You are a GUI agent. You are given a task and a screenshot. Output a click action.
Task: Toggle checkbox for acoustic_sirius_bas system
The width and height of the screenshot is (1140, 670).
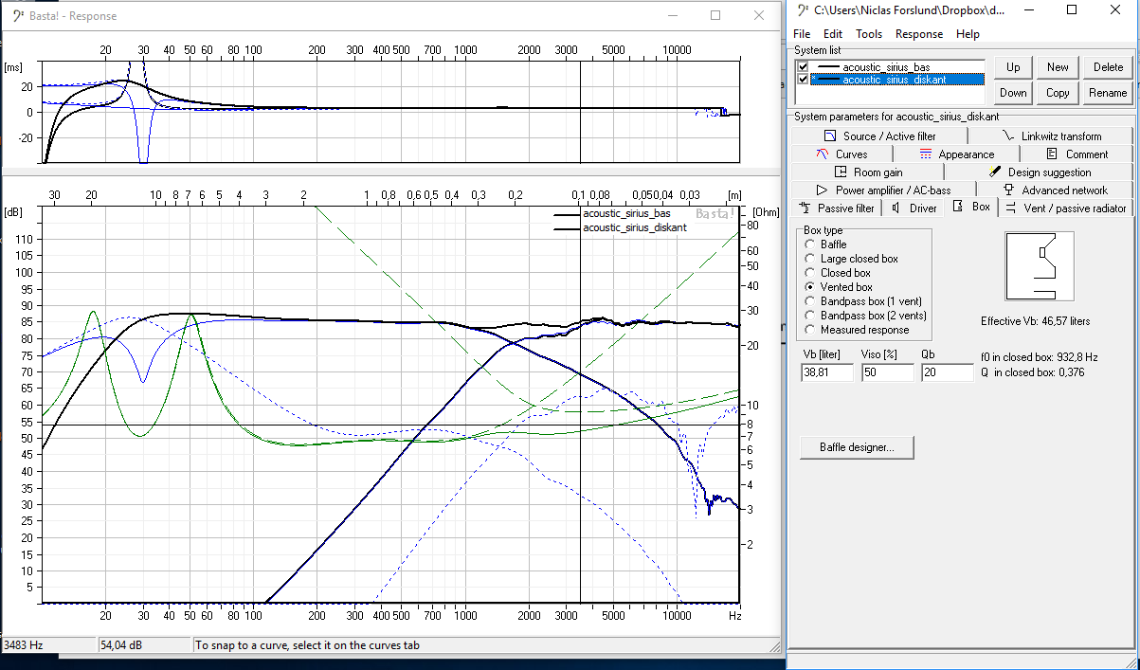click(804, 66)
